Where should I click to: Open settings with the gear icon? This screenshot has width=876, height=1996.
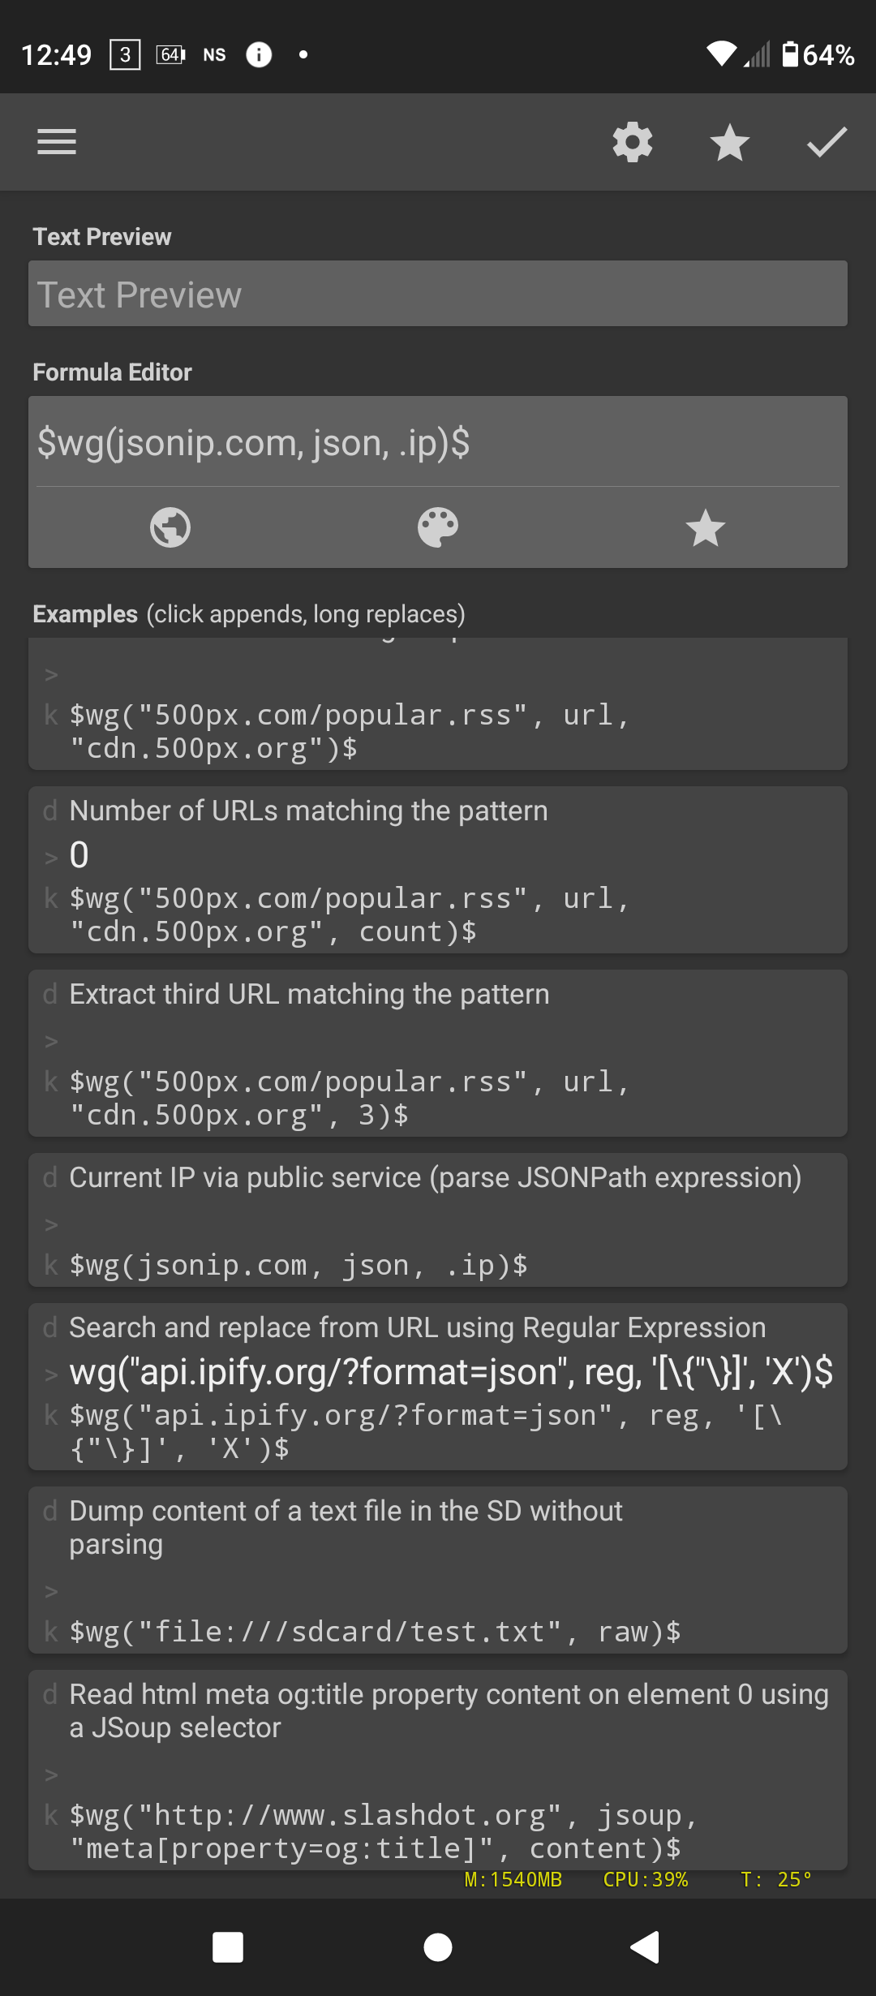pyautogui.click(x=633, y=142)
